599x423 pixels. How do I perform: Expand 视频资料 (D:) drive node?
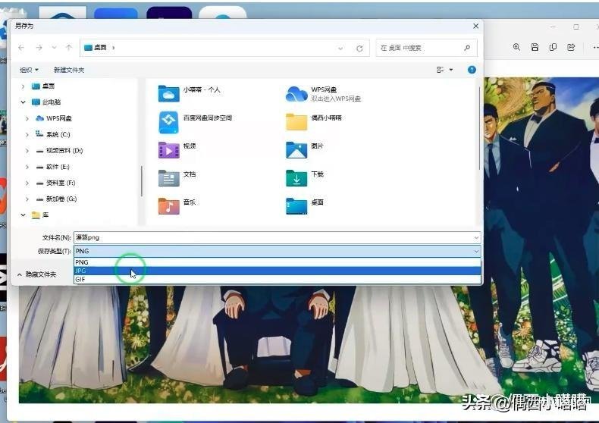[27, 151]
